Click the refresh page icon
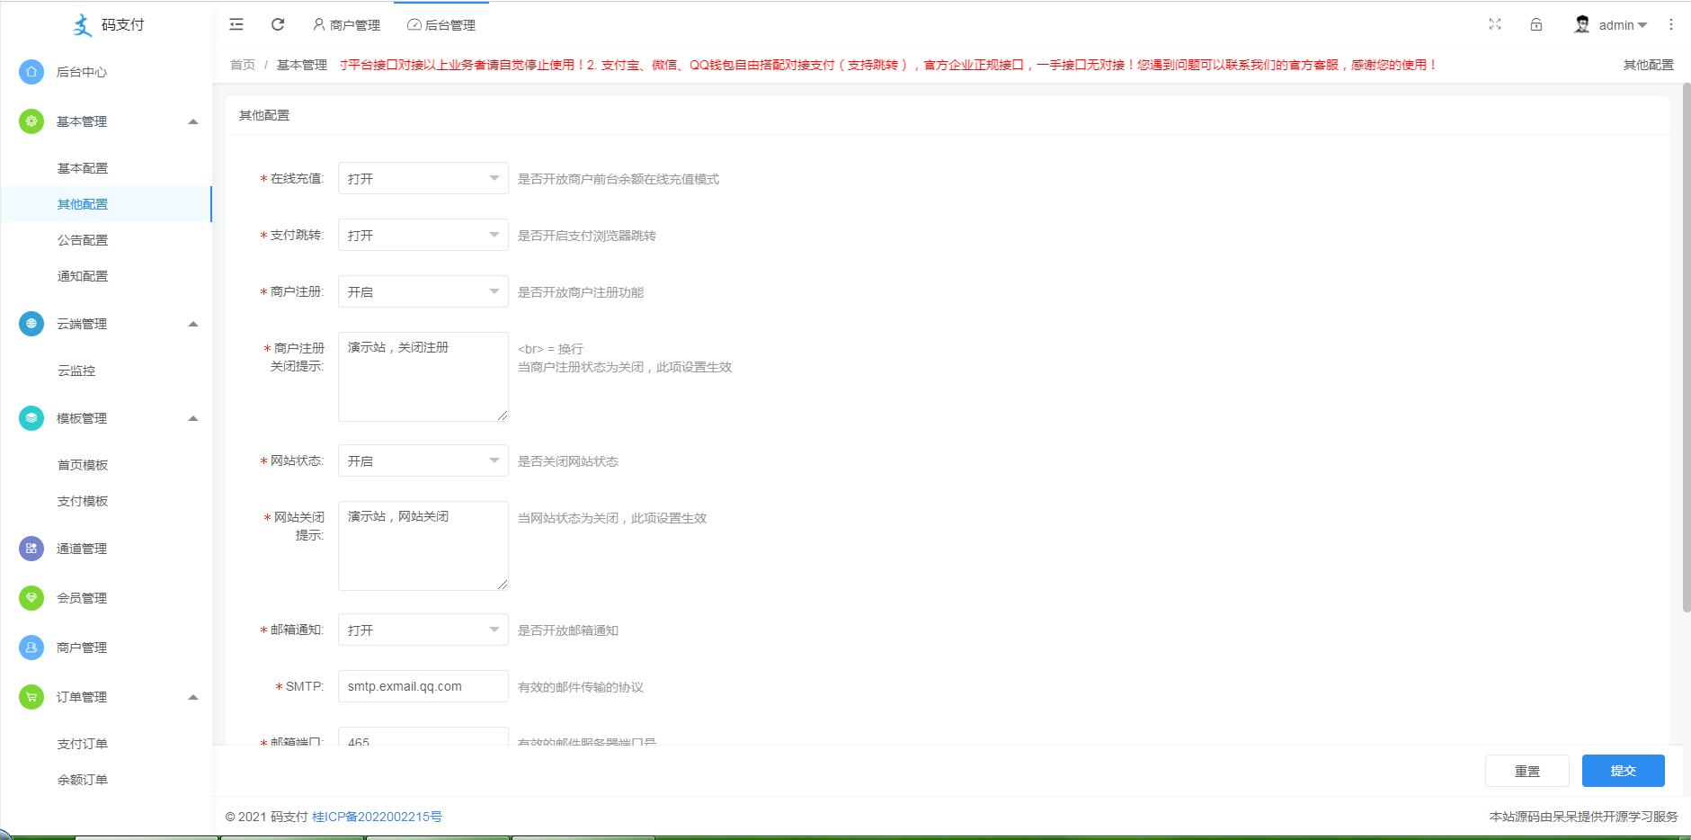This screenshot has width=1691, height=840. (x=278, y=25)
